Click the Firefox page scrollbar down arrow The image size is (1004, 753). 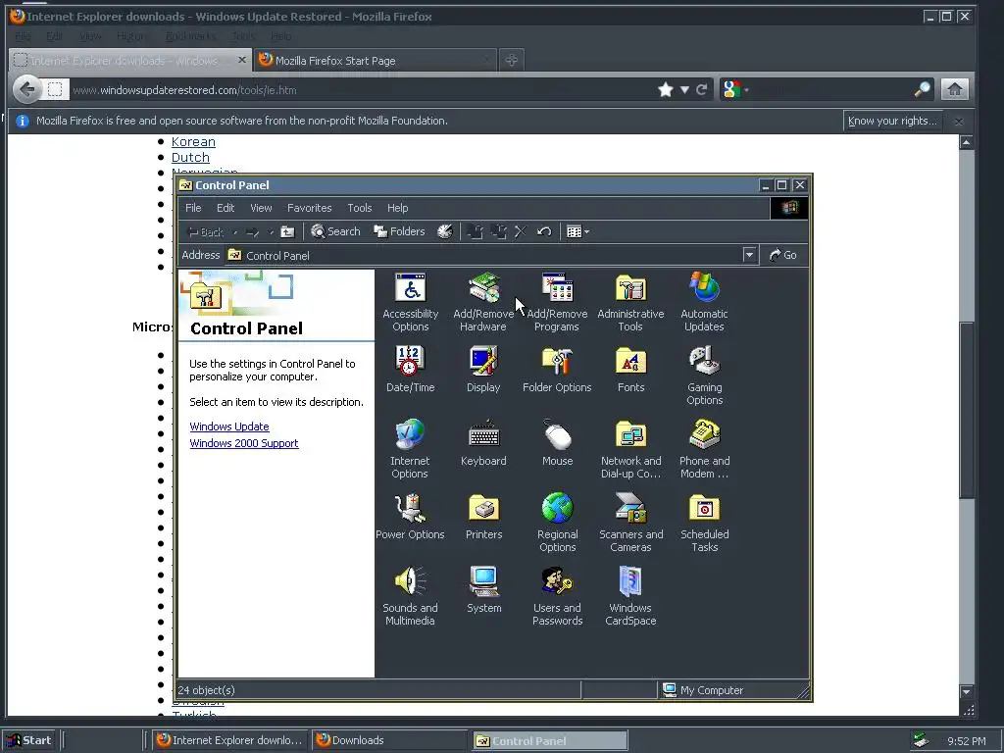click(x=966, y=691)
